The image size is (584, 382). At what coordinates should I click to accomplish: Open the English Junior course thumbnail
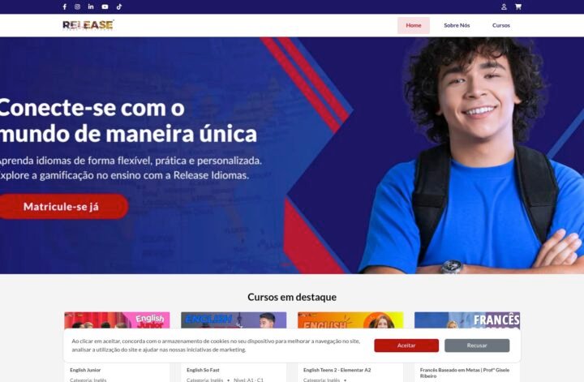click(x=117, y=320)
